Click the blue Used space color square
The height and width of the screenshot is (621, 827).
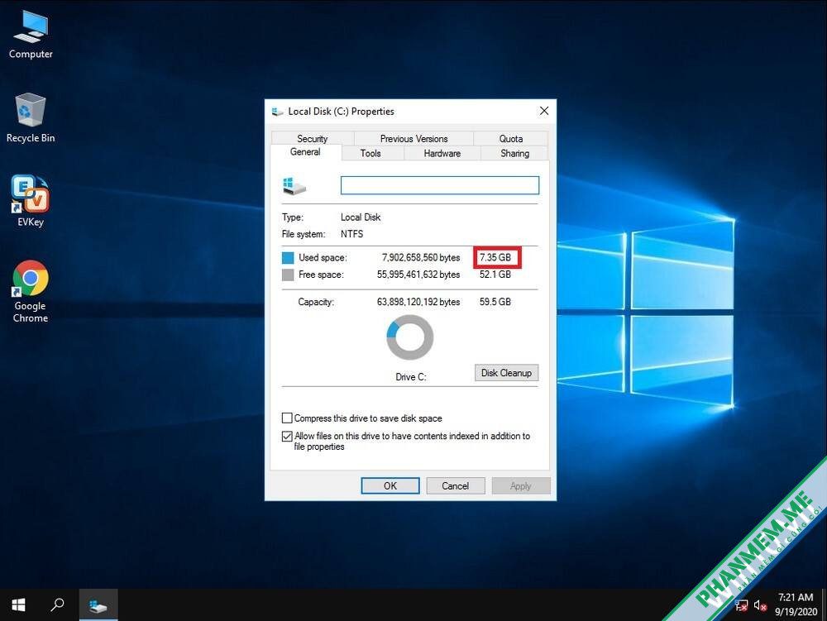288,258
